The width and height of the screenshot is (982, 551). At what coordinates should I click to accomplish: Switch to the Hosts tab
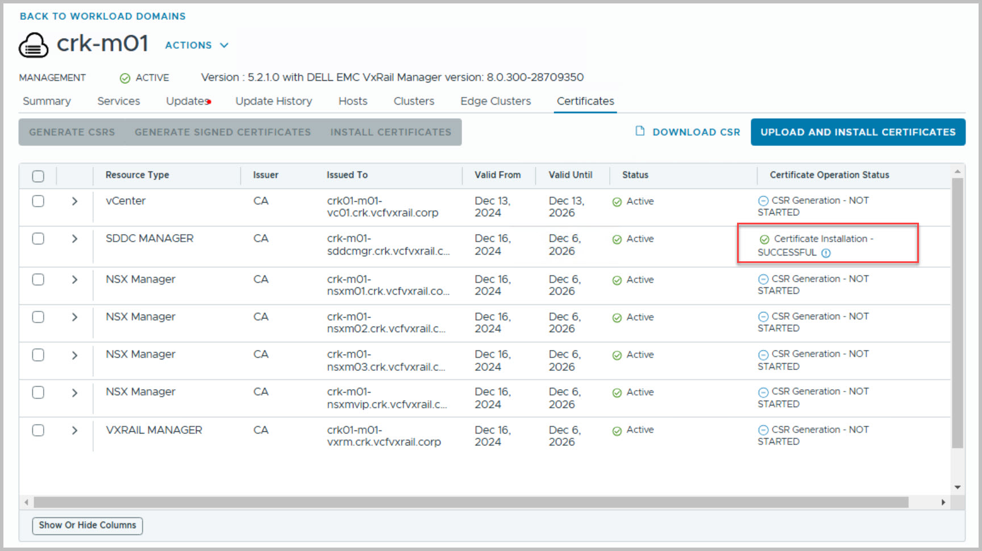tap(352, 101)
